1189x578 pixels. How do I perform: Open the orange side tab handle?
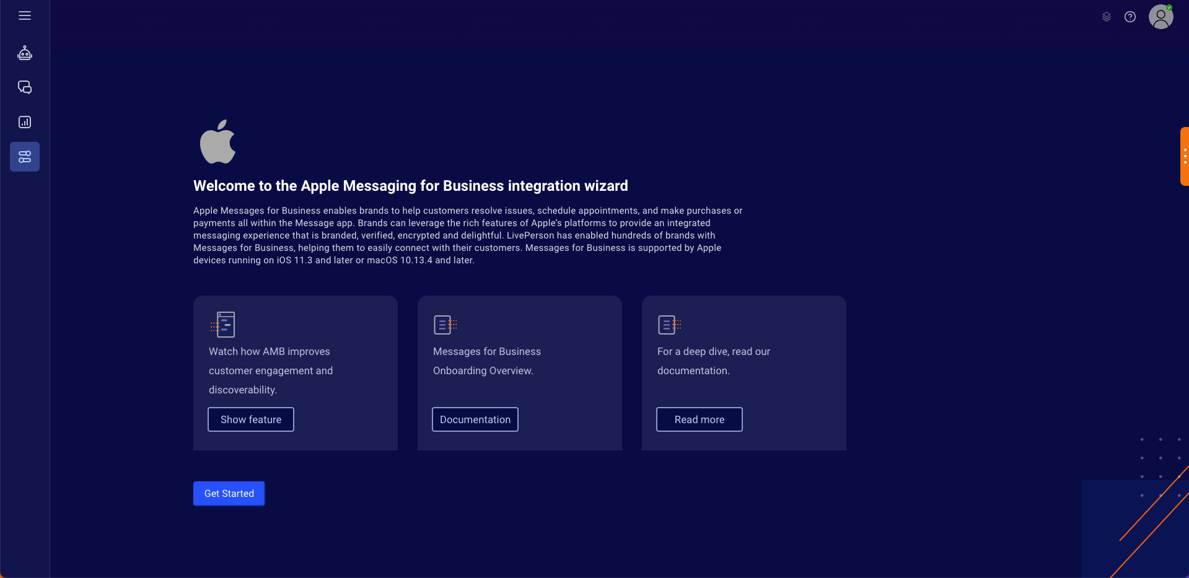(x=1184, y=156)
